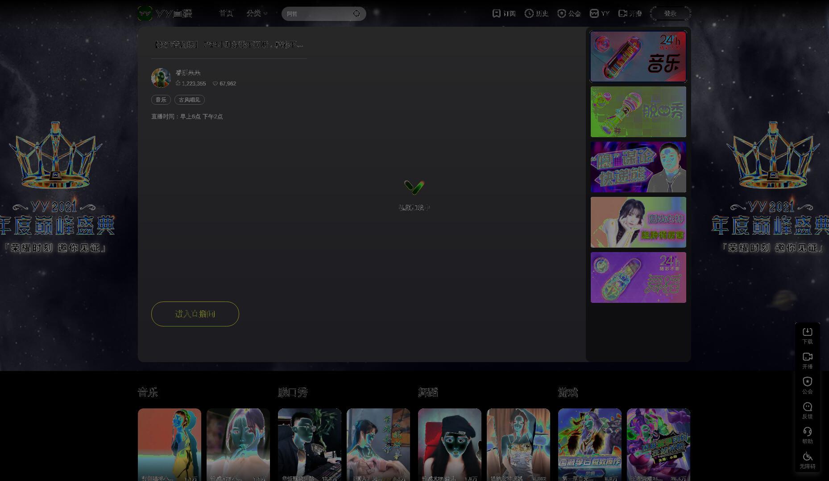Focus the search input field
This screenshot has width=829, height=481.
point(318,14)
